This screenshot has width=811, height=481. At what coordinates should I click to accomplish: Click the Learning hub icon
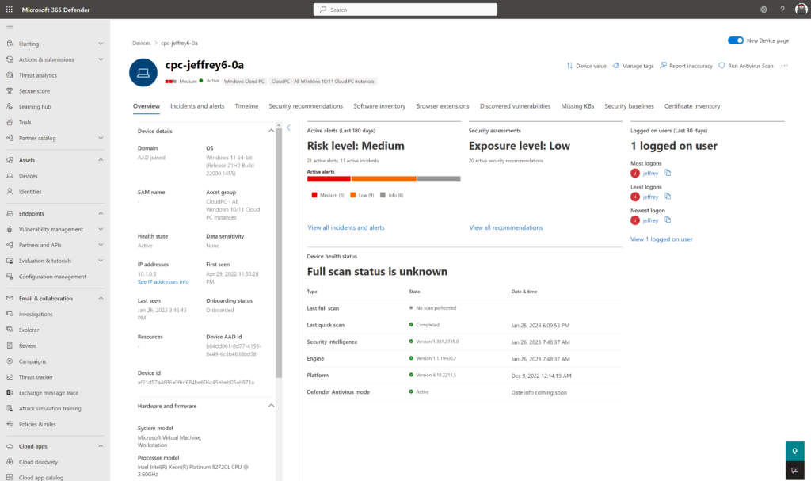(10, 106)
